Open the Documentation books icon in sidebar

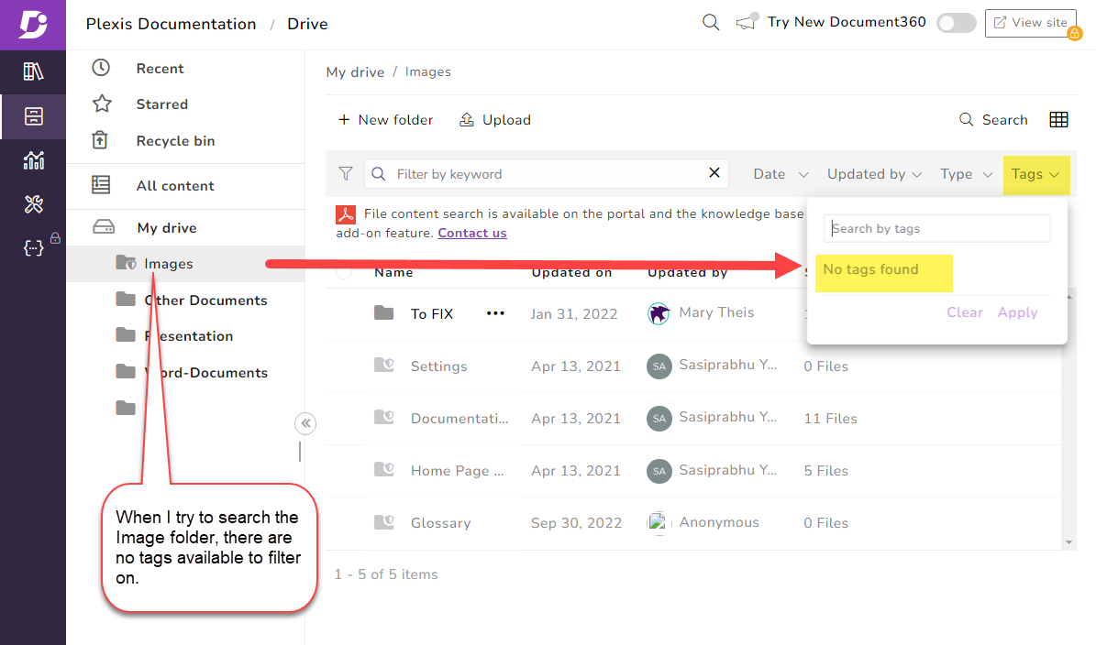tap(33, 71)
